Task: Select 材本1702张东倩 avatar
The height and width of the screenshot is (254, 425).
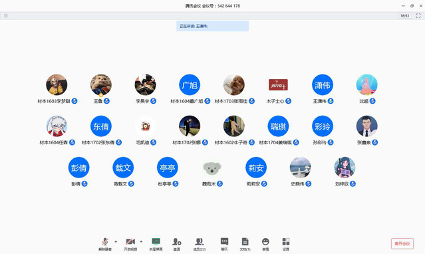Action: coord(101,126)
